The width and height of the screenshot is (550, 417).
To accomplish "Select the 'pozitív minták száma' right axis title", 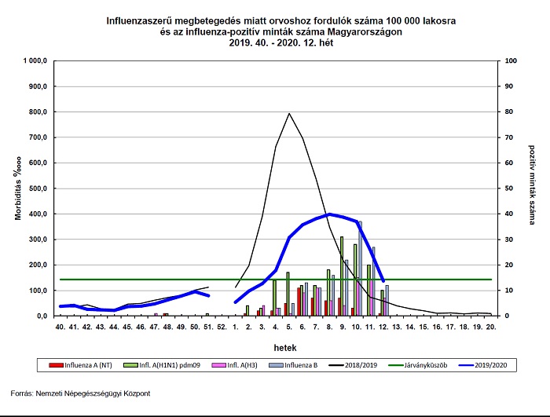I will tap(532, 187).
